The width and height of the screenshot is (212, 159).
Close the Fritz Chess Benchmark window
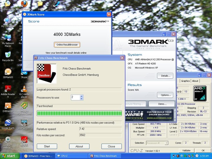(x=122, y=58)
